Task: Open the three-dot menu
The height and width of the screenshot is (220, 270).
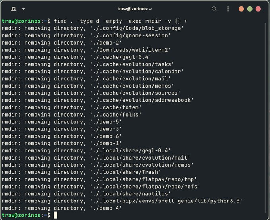Action: point(228,9)
